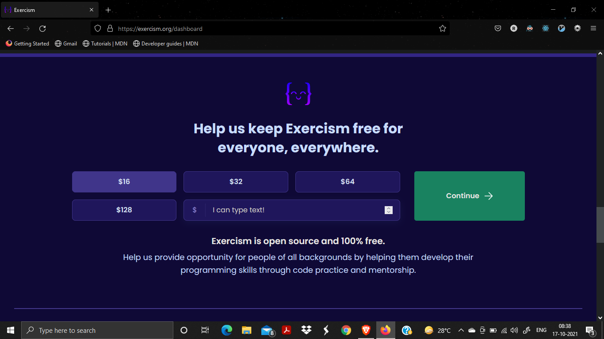Click the Exercism smiley-face logo

click(298, 94)
